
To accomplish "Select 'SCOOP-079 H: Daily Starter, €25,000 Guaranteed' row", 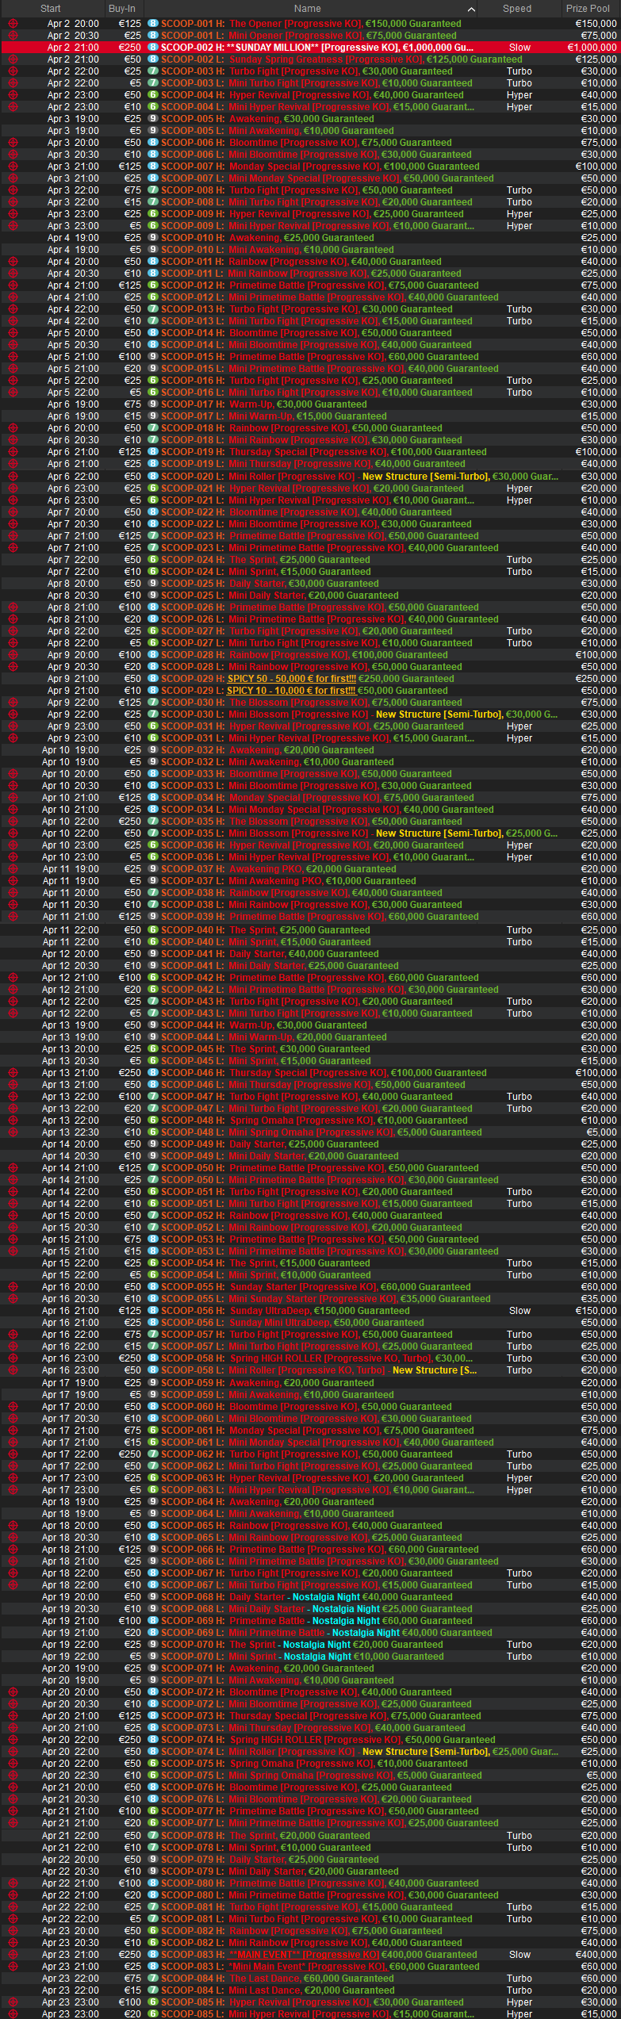I will tap(310, 1860).
